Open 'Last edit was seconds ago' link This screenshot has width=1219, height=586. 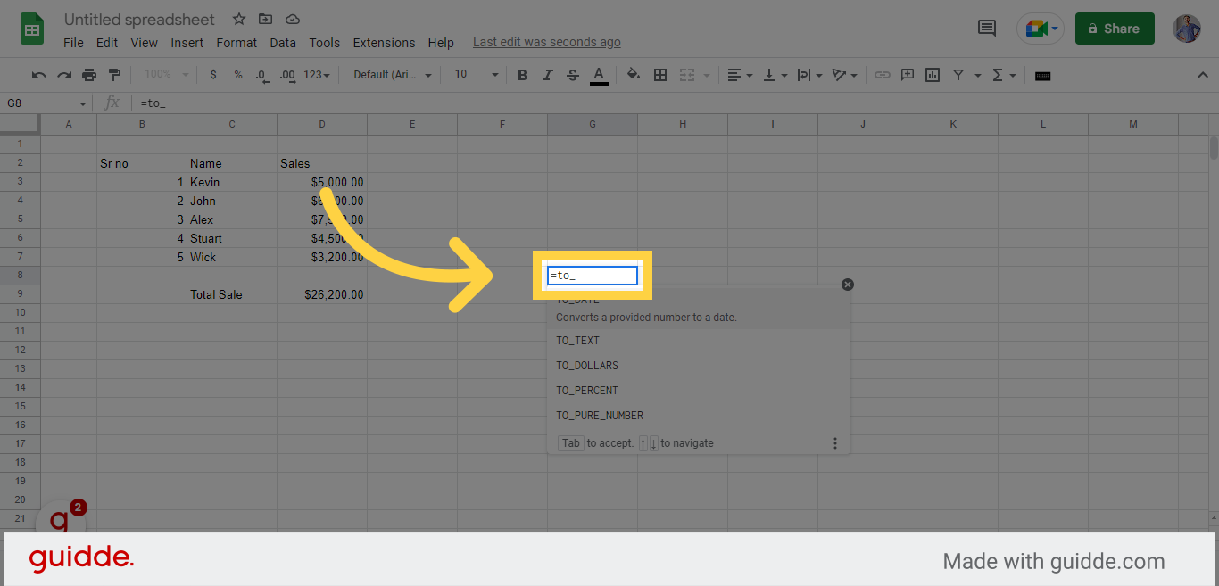pyautogui.click(x=547, y=42)
